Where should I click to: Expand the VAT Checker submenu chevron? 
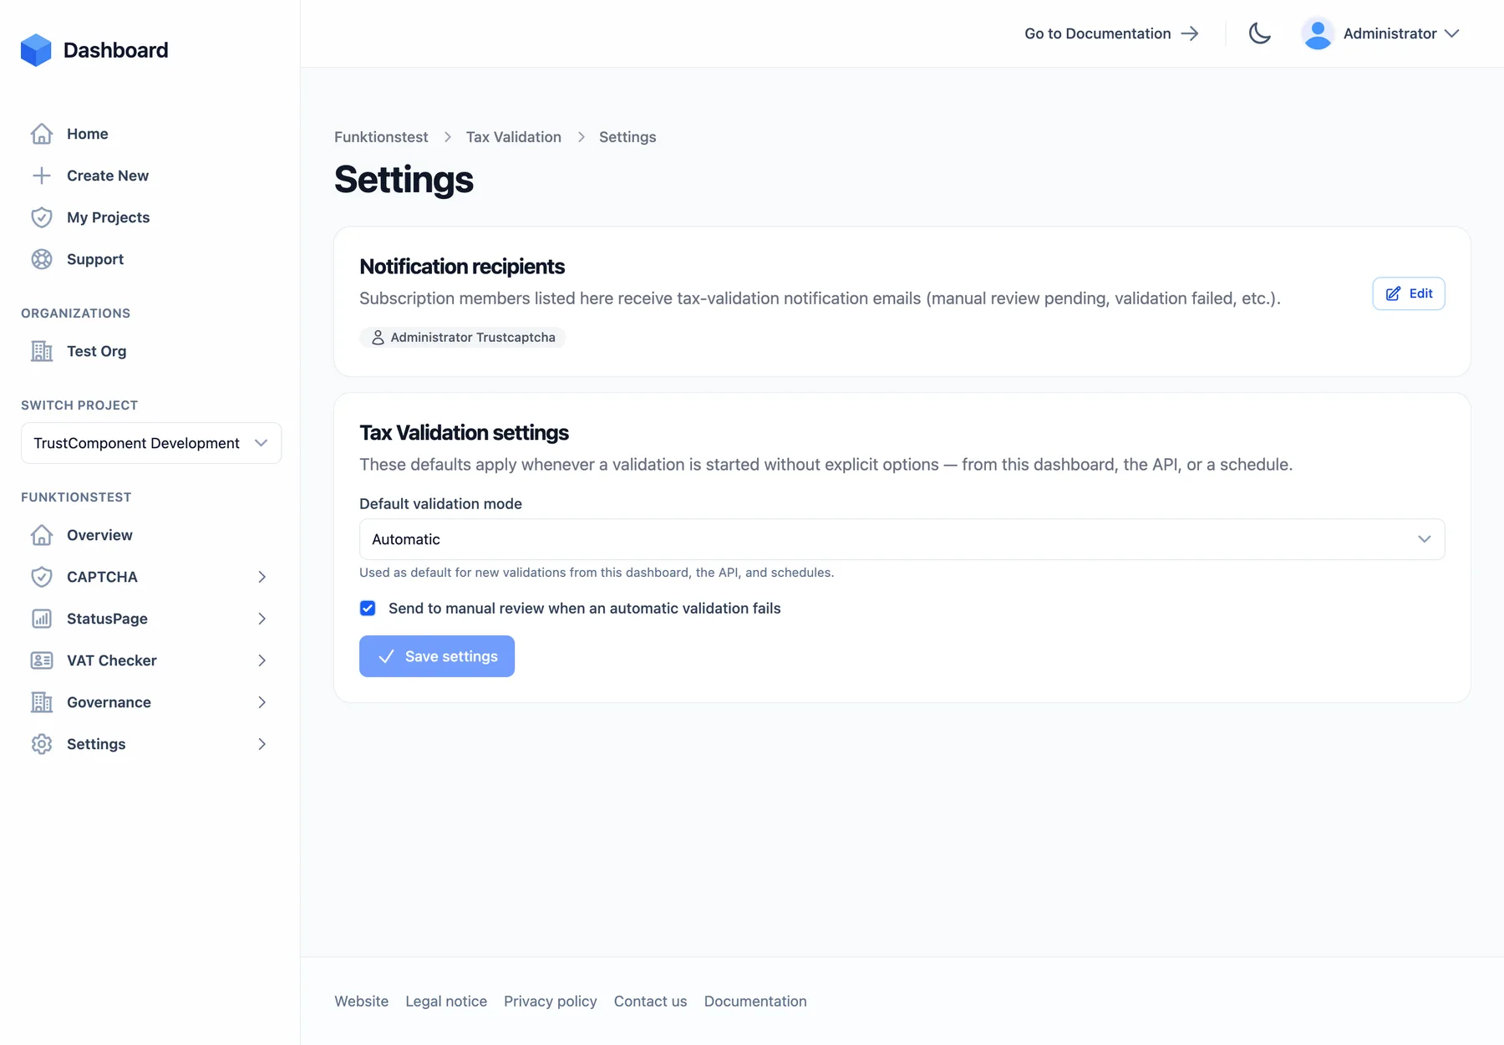point(262,660)
